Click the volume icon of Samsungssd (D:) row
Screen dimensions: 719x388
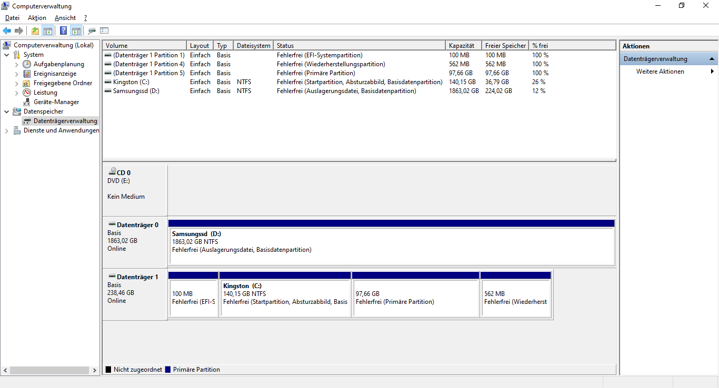point(108,91)
